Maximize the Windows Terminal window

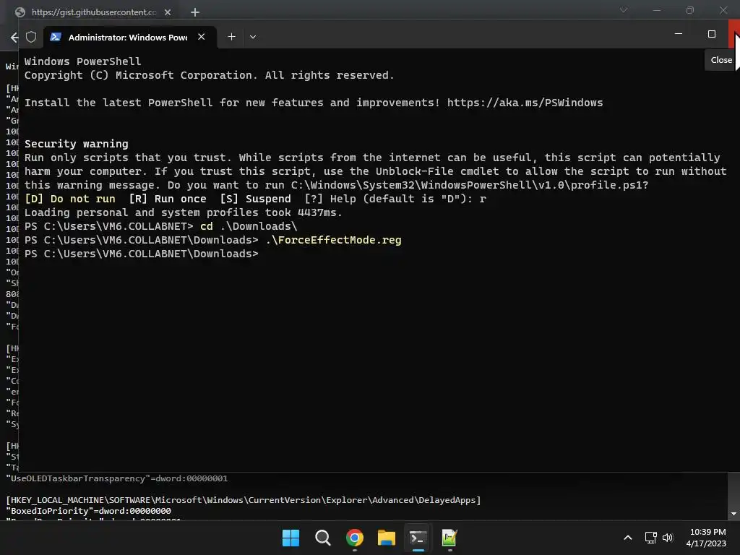pyautogui.click(x=712, y=34)
